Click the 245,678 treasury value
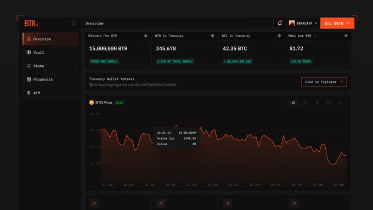The image size is (373, 210). [166, 48]
